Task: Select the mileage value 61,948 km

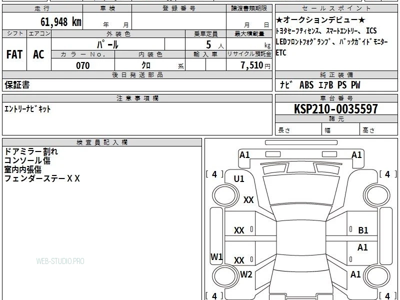Action: 60,22
